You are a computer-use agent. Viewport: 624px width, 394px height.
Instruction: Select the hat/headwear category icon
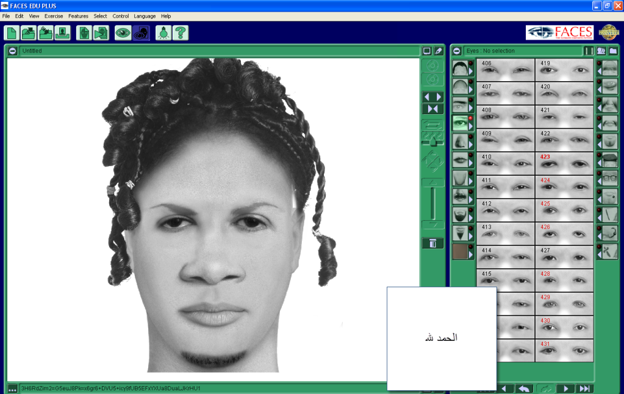pyautogui.click(x=610, y=160)
